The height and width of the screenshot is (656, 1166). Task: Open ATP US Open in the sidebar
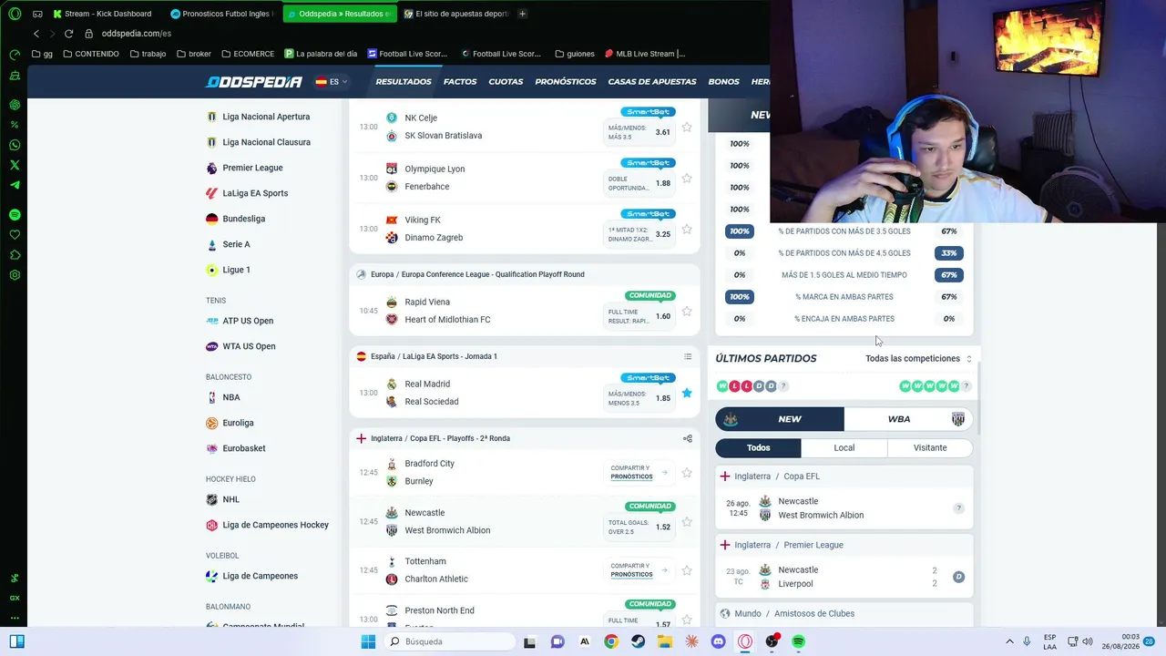pos(240,321)
